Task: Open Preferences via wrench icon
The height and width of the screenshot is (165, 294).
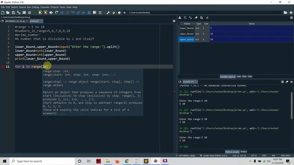Action: (108, 12)
